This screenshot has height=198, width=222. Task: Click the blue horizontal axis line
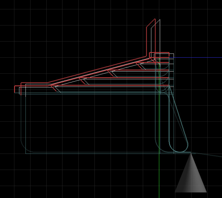tap(199, 57)
